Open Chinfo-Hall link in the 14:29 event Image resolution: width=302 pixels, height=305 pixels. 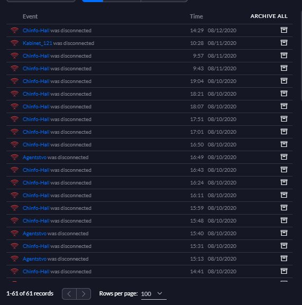click(x=36, y=31)
